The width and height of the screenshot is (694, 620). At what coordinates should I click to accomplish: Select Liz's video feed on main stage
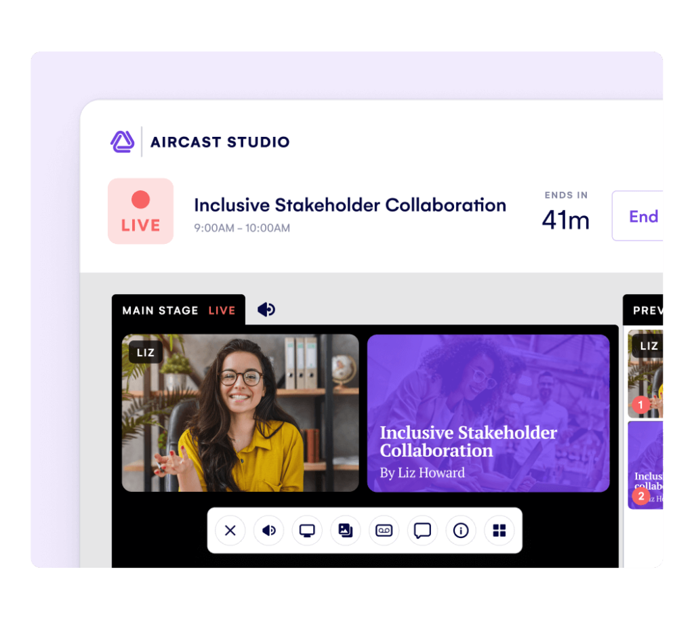[240, 413]
